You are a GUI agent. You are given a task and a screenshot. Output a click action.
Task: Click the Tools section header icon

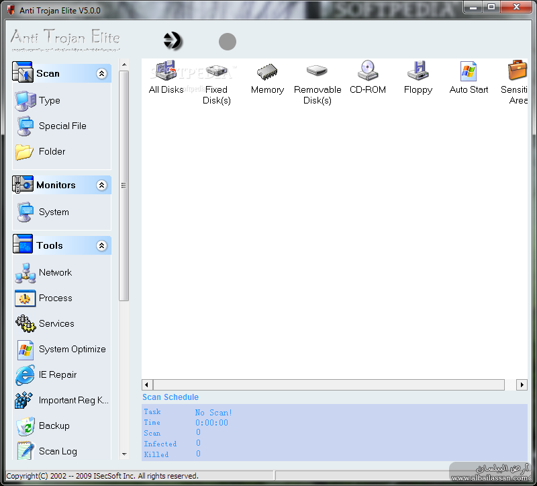pos(23,244)
